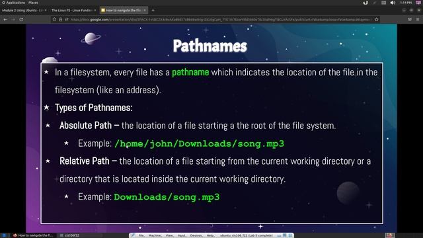Select the 'How to navigate the file' tab
The height and width of the screenshot is (238, 423).
pos(124,11)
